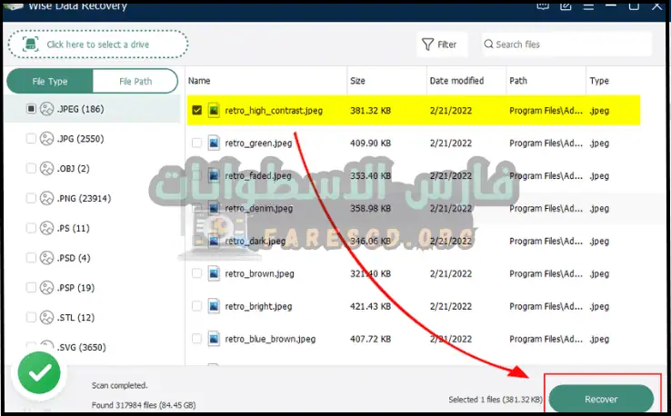Viewport: 671px width, 416px height.
Task: Switch to the File Path tab
Action: pyautogui.click(x=135, y=81)
